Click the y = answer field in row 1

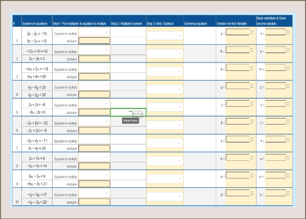point(238,32)
